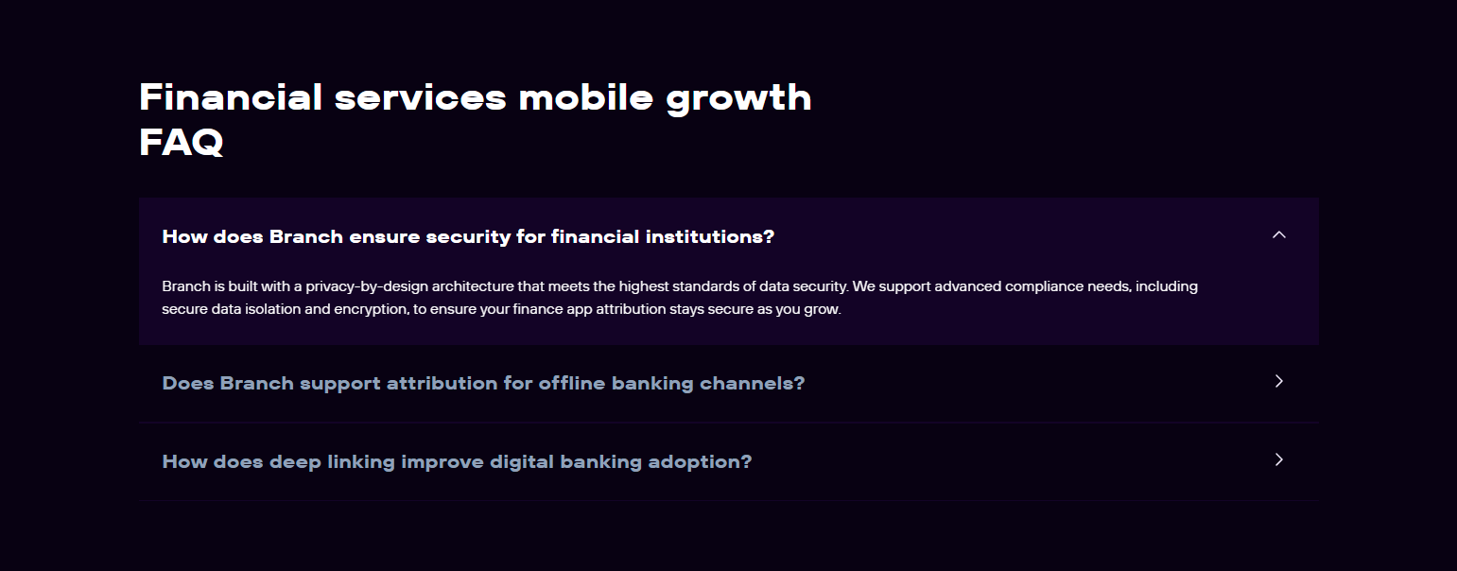The width and height of the screenshot is (1457, 571).
Task: Click the right chevron beside offline banking question
Action: (1278, 381)
